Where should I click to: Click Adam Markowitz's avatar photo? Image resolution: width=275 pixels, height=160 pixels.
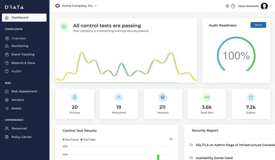tap(264, 6)
